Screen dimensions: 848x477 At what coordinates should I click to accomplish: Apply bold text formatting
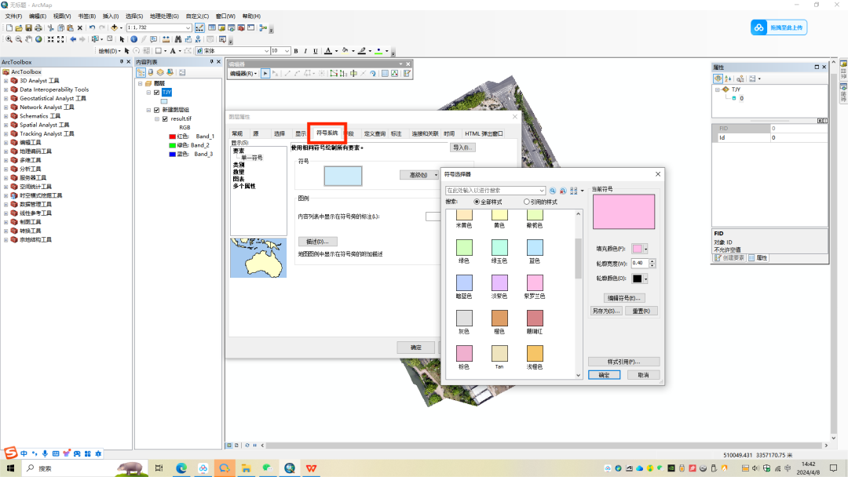296,51
